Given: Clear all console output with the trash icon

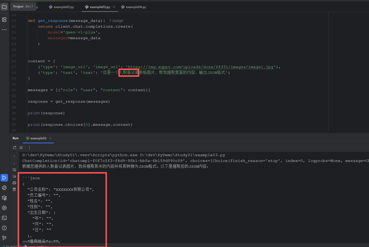Looking at the screenshot, I should click(x=14, y=189).
